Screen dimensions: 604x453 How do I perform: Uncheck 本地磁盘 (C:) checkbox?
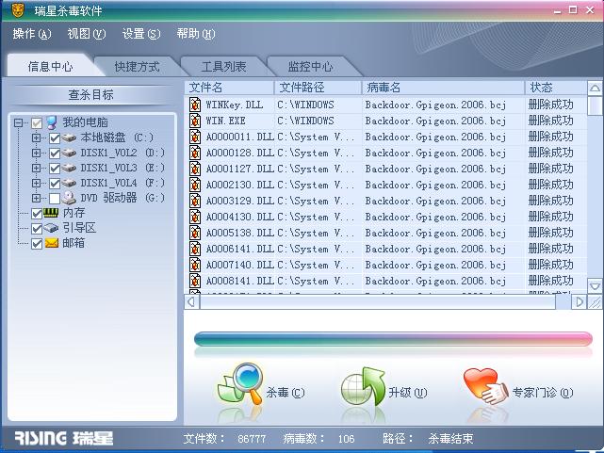click(55, 138)
